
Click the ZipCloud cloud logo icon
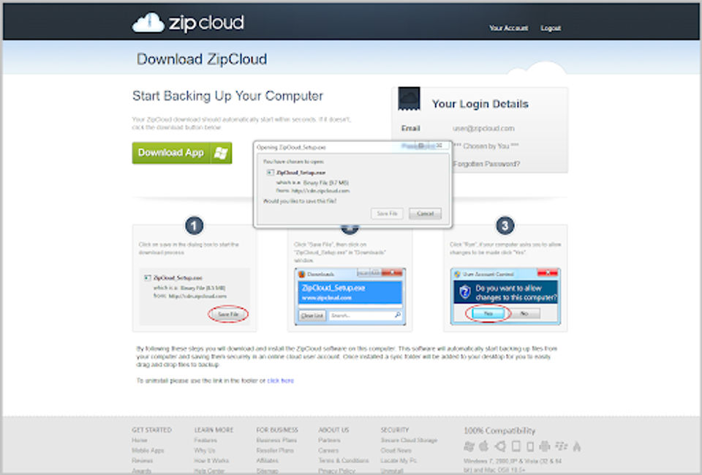[x=148, y=23]
